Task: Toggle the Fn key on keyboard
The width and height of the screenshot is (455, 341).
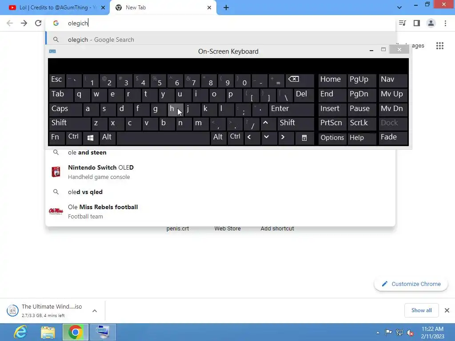Action: 57,138
